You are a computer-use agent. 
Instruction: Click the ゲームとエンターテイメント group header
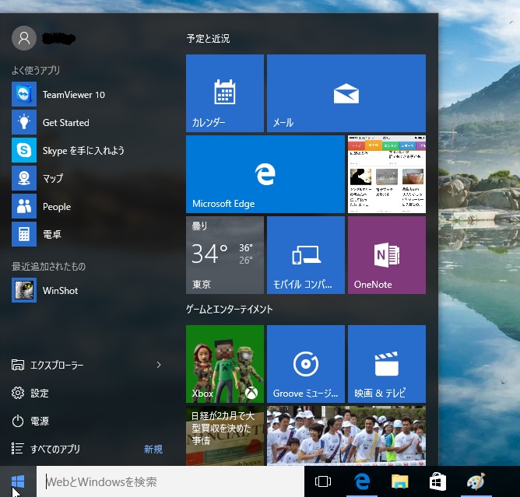229,309
